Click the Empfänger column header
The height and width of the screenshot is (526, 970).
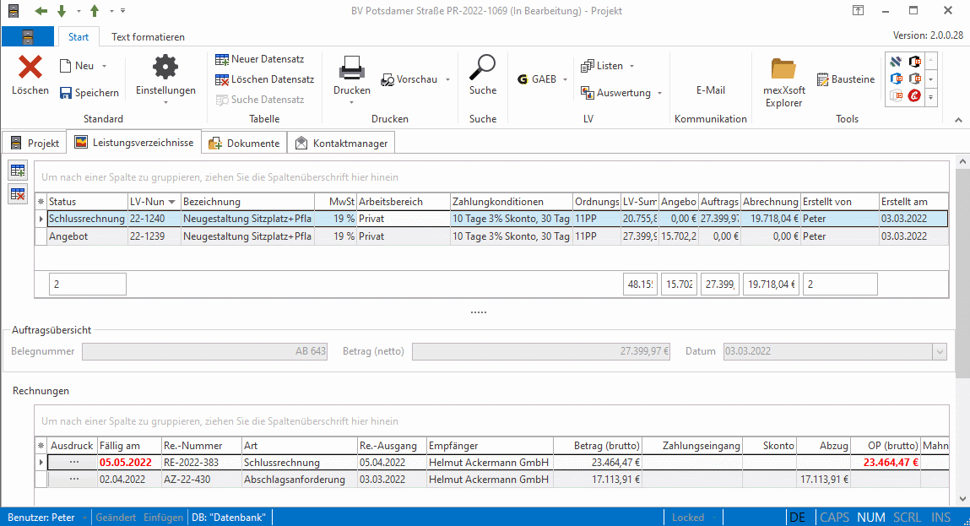(490, 446)
